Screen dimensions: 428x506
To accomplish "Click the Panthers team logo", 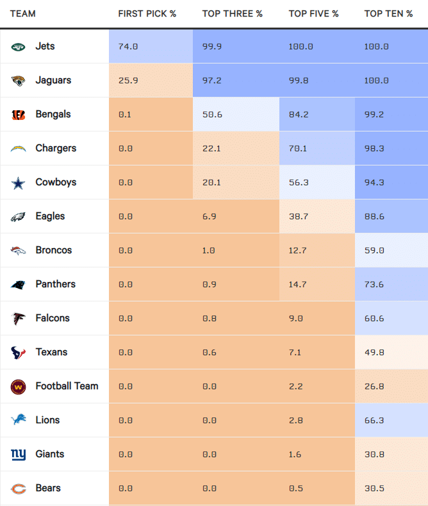I will point(18,285).
